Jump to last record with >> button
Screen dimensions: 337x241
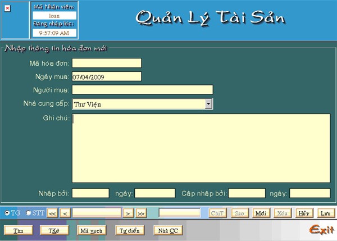[141, 213]
